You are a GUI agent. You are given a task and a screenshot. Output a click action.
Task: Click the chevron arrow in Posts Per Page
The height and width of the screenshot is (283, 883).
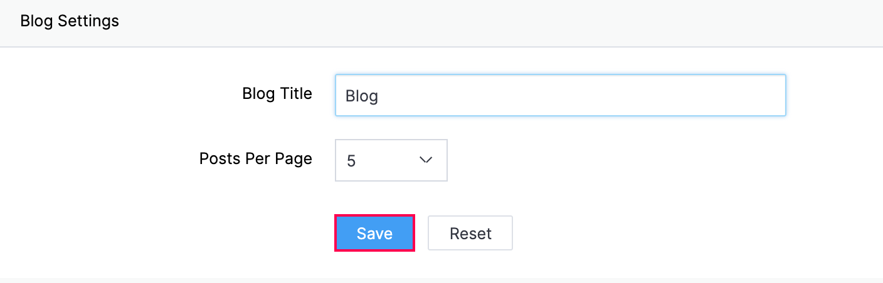[426, 160]
